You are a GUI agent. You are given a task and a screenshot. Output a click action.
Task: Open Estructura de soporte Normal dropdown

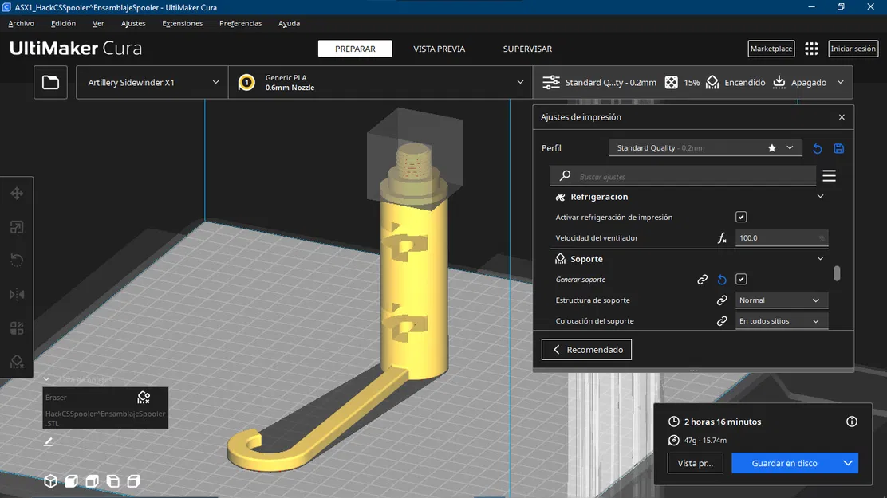(781, 300)
